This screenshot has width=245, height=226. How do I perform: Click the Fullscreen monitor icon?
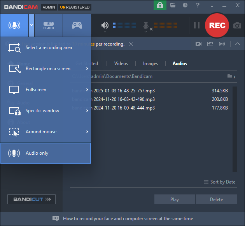tap(14, 90)
